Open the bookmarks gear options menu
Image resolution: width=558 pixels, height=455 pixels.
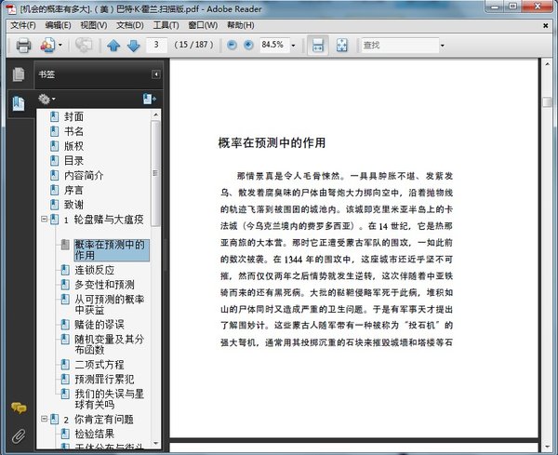(46, 99)
